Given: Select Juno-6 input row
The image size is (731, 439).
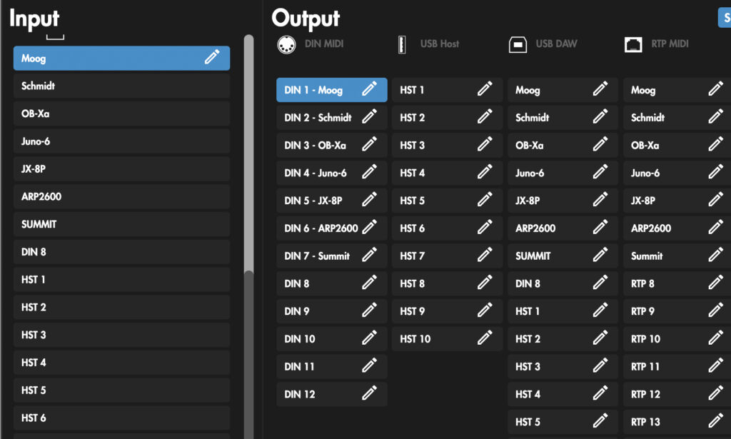Looking at the screenshot, I should (x=121, y=141).
